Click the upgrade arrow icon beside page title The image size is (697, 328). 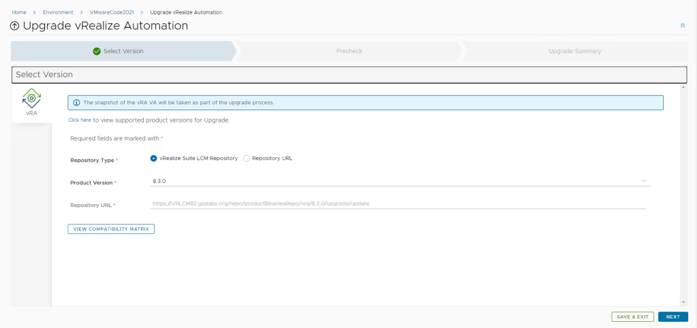[x=15, y=26]
